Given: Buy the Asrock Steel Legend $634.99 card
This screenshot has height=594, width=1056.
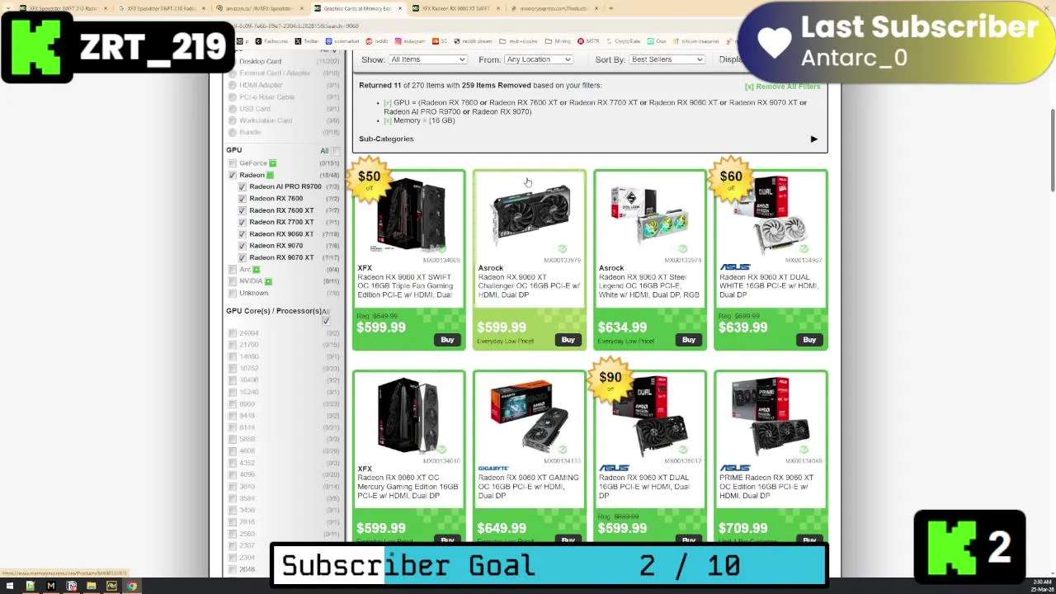Looking at the screenshot, I should point(688,340).
